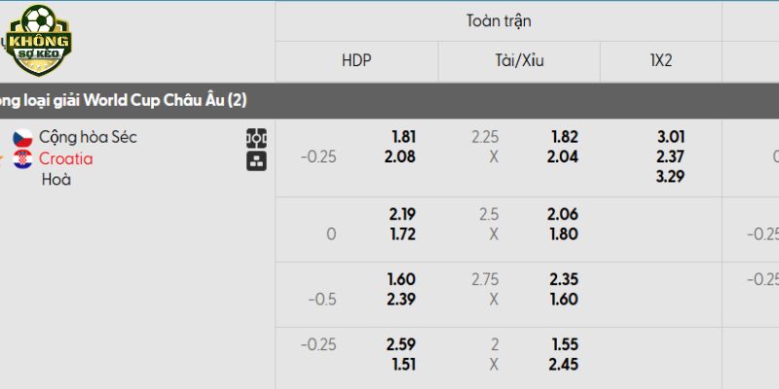Click the Czech Republic flag icon

(x=22, y=137)
